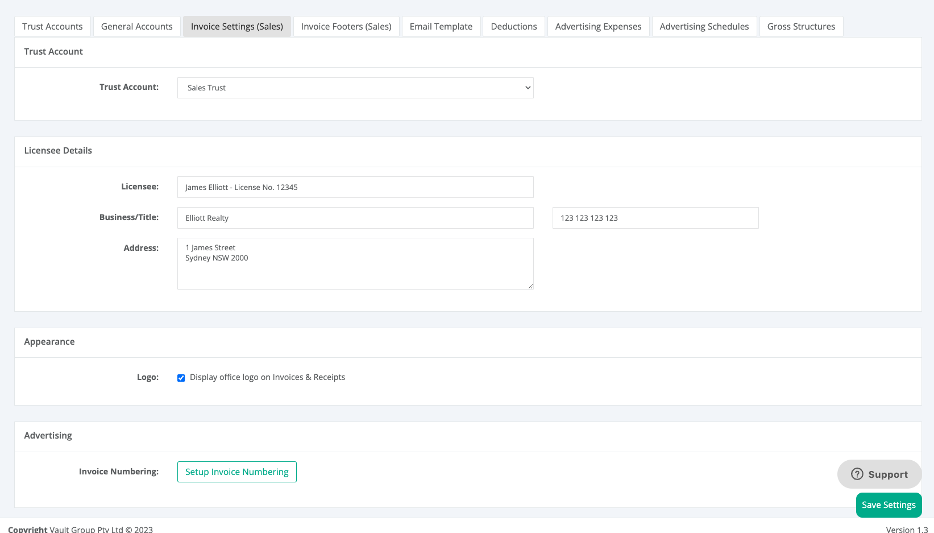Screen dimensions: 934x533
Task: Click 'Display office logo on Invoices & Receipts' label
Action: tap(267, 377)
